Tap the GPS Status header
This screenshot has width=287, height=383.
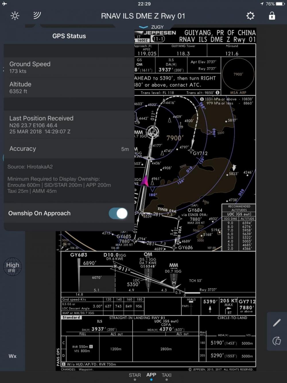click(69, 36)
